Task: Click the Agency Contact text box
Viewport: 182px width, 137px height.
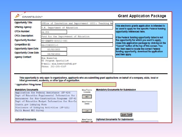Action: [x=77, y=64]
